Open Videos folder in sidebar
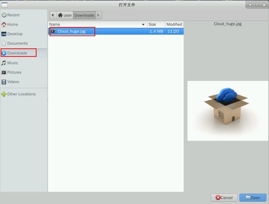 coord(13,82)
